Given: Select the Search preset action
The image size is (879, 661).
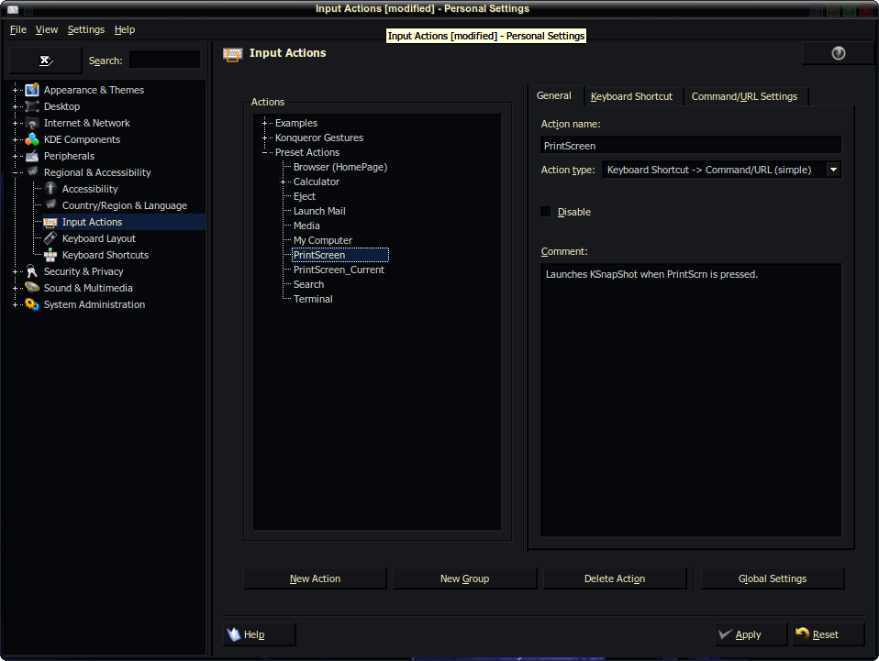Looking at the screenshot, I should point(308,284).
